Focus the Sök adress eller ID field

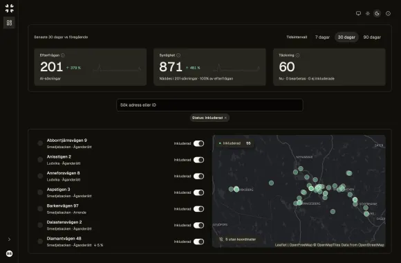(209, 105)
